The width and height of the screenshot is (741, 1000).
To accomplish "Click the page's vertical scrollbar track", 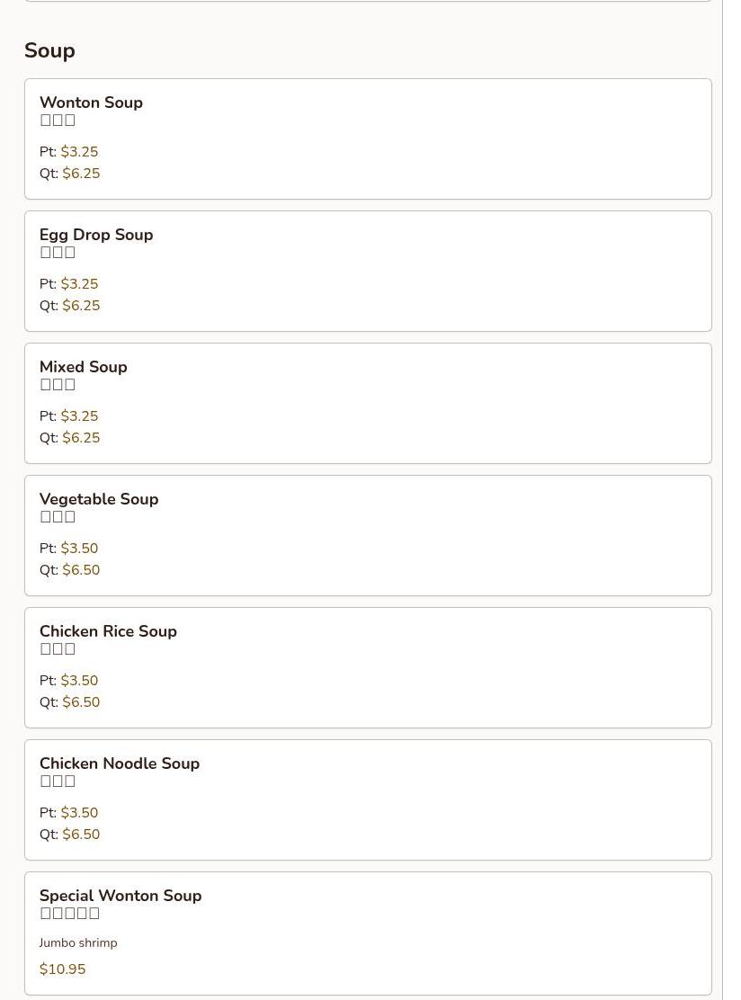I will 731,500.
